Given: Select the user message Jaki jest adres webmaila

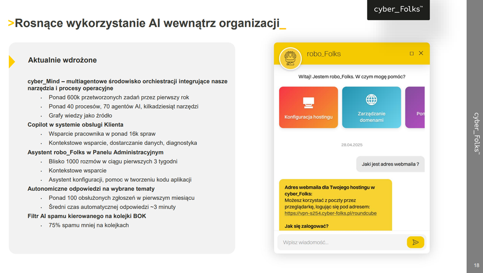Looking at the screenshot, I should 390,164.
